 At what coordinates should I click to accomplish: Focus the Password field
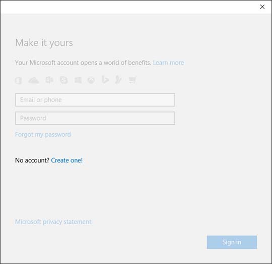coord(95,118)
